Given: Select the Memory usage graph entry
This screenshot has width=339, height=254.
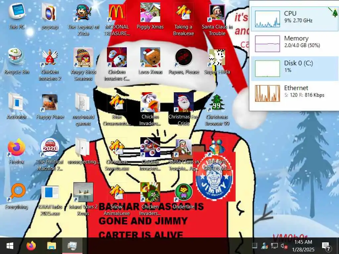Looking at the screenshot, I should click(x=294, y=44).
